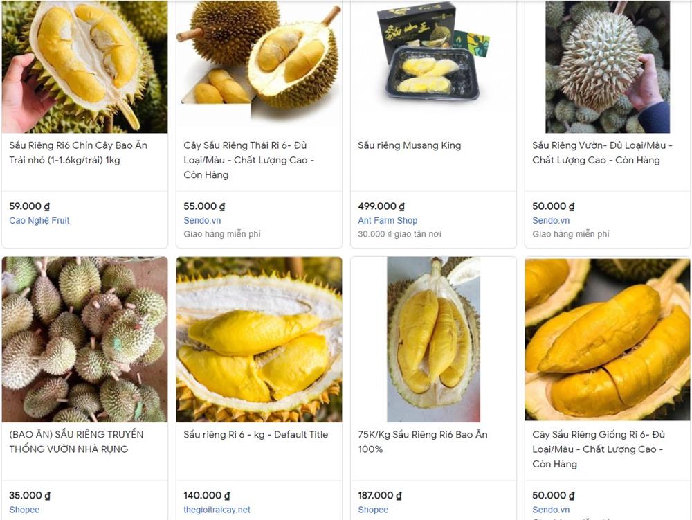692x520 pixels.
Task: Click the 499.000 ₫ price of Musang King
Action: point(381,206)
